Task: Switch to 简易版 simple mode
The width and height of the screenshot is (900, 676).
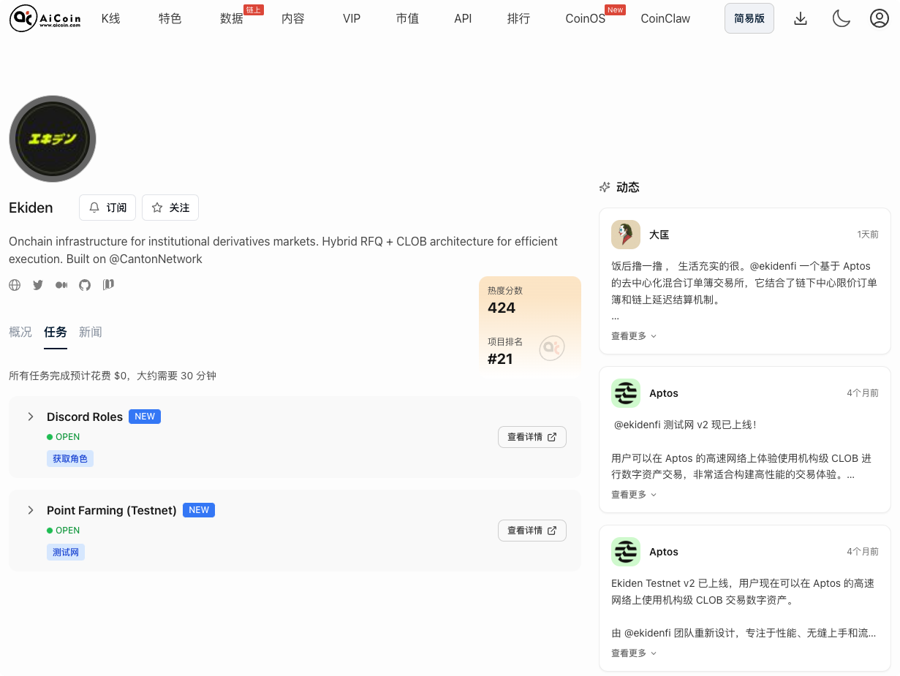Action: tap(749, 18)
